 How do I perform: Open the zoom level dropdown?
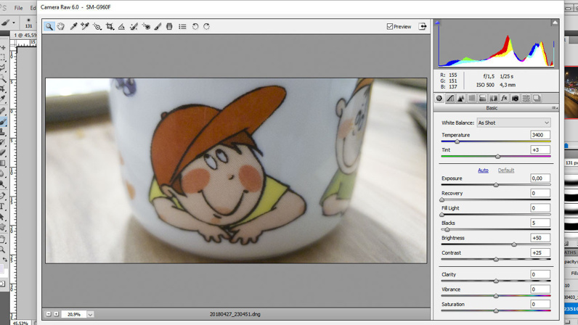click(x=90, y=315)
